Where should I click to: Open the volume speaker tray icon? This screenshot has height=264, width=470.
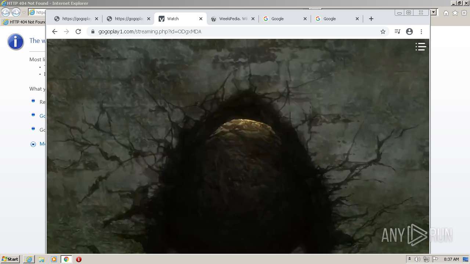click(417, 259)
